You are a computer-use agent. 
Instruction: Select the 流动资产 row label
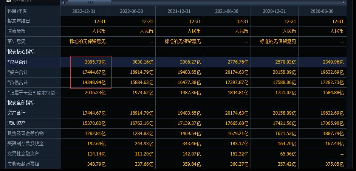pyautogui.click(x=16, y=123)
